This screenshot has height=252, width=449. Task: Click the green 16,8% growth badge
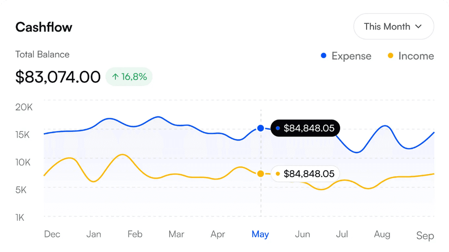129,77
